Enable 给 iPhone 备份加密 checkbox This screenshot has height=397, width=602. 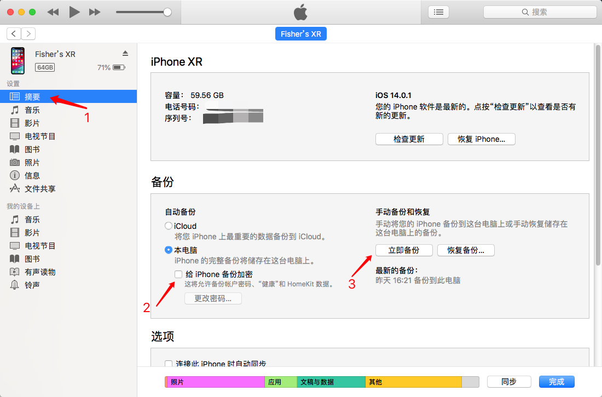click(178, 274)
